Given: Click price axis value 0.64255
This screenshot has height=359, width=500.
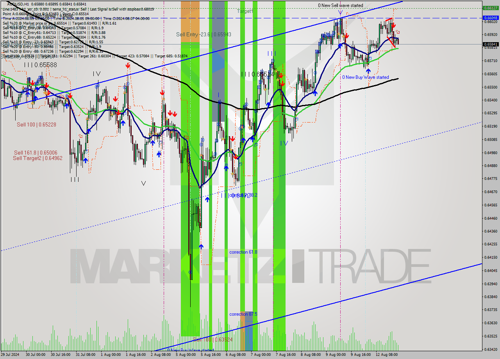Looking at the screenshot, I should 490,244.
